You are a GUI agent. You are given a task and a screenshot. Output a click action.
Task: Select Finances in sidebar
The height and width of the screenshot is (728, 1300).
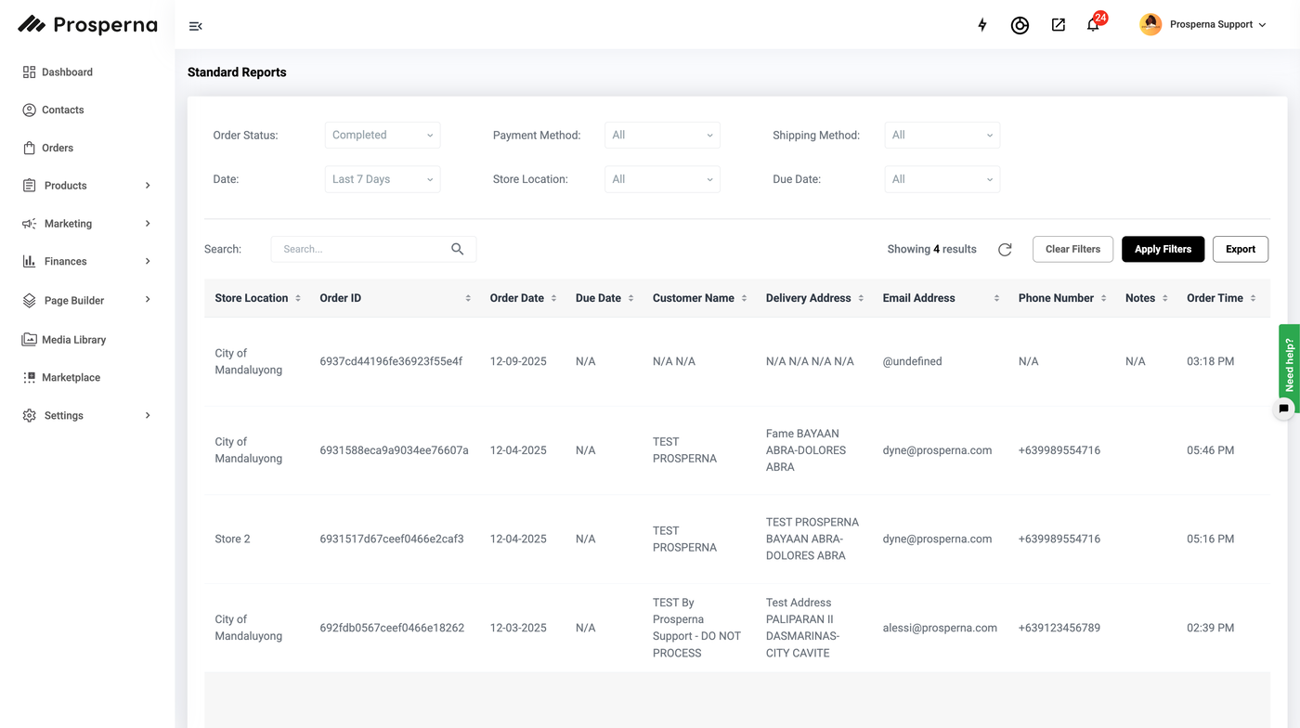coord(65,262)
